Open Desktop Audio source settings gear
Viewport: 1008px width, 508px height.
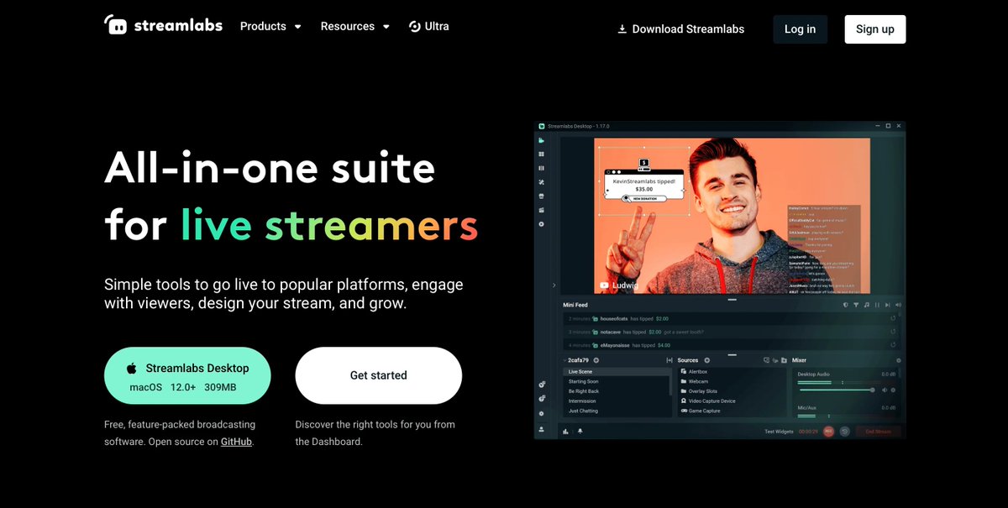(893, 390)
